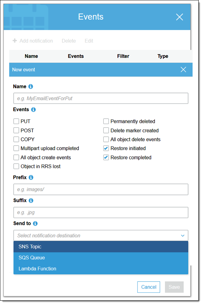Close the Events dialog
This screenshot has width=202, height=304.
[179, 17]
